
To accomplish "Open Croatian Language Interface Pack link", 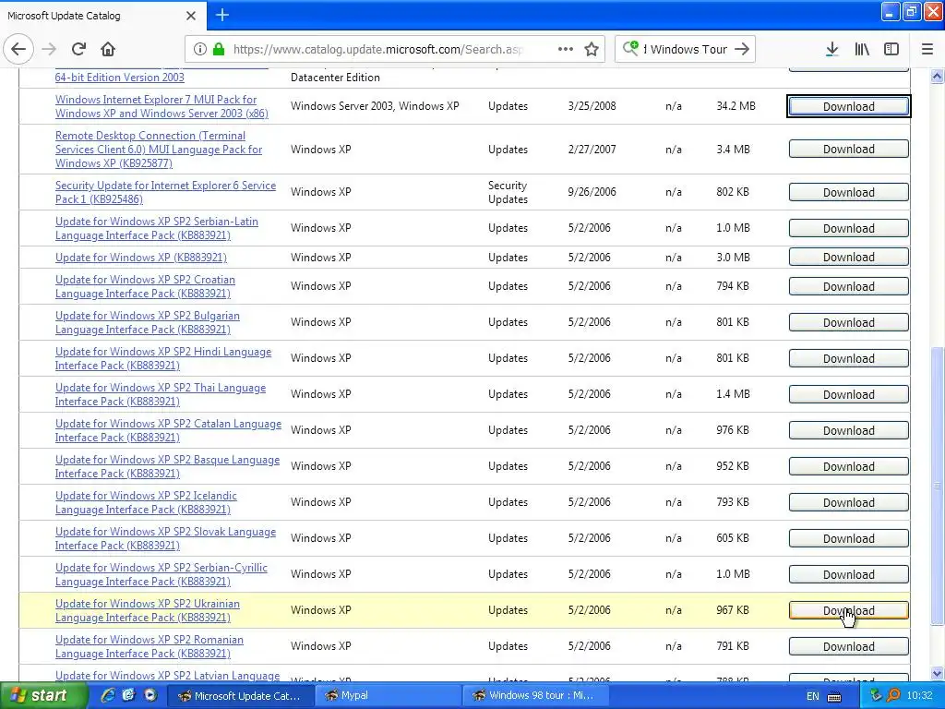I will click(145, 286).
